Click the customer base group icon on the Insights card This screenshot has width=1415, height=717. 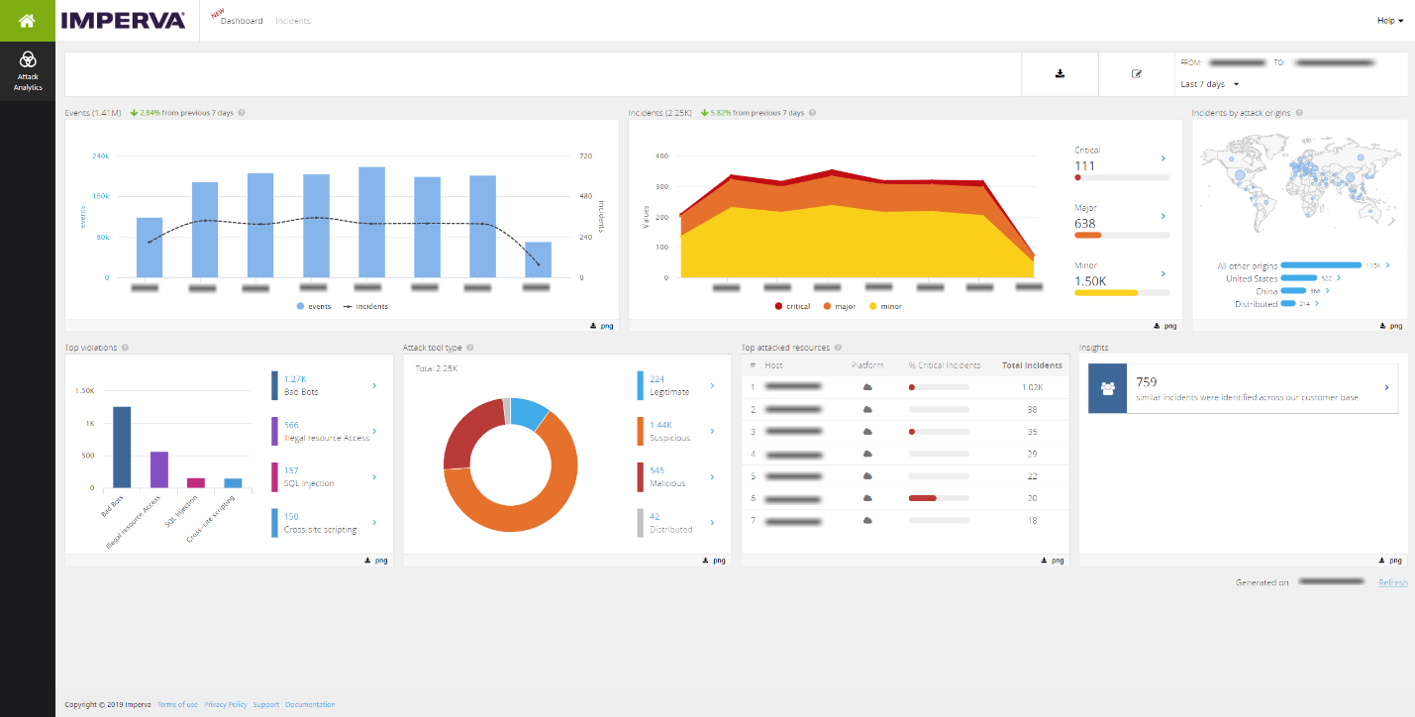[x=1106, y=387]
